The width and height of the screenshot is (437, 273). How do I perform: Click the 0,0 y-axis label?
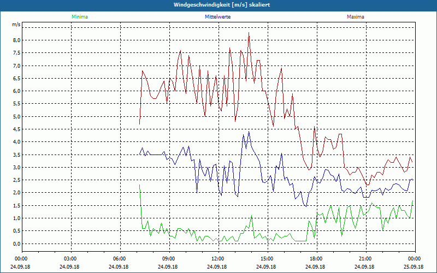(x=16, y=244)
